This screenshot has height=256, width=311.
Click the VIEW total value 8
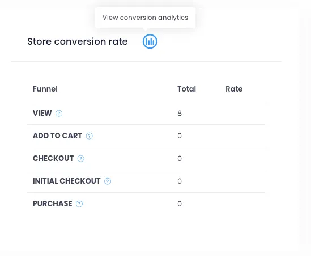click(x=180, y=114)
